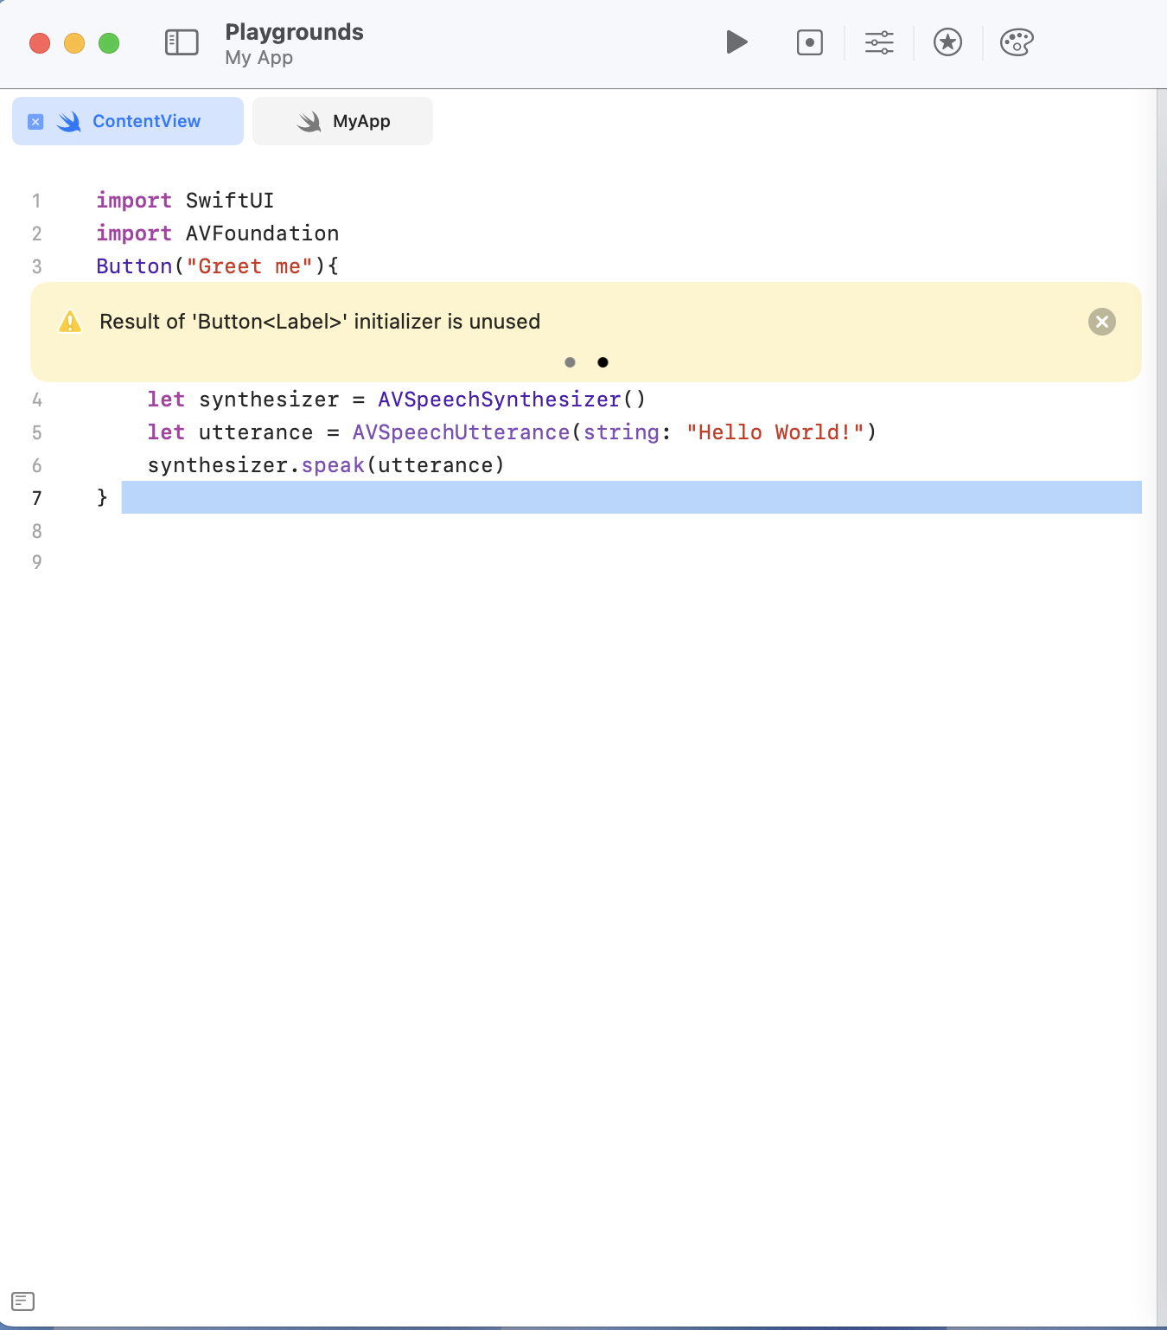1167x1330 pixels.
Task: Show the first warning page dot
Action: [570, 362]
